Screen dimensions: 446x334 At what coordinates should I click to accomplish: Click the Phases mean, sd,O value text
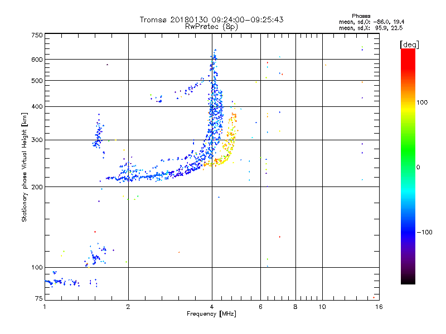371,22
